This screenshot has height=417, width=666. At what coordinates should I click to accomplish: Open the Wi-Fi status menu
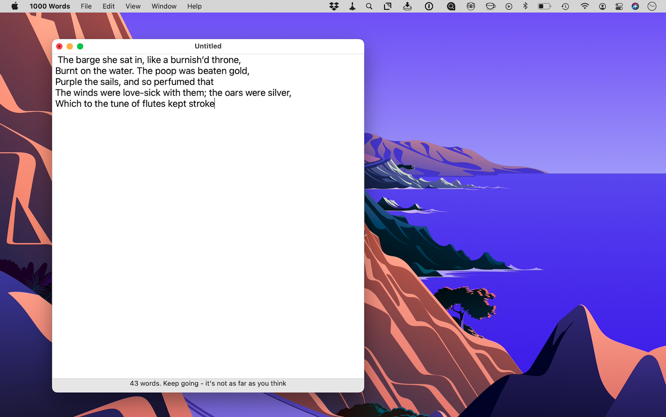[584, 6]
